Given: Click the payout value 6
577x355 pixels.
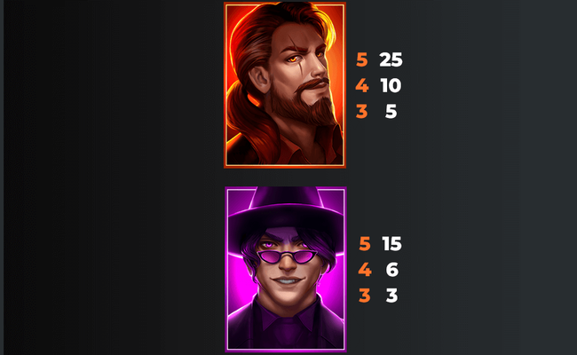Looking at the screenshot, I should (x=391, y=270).
